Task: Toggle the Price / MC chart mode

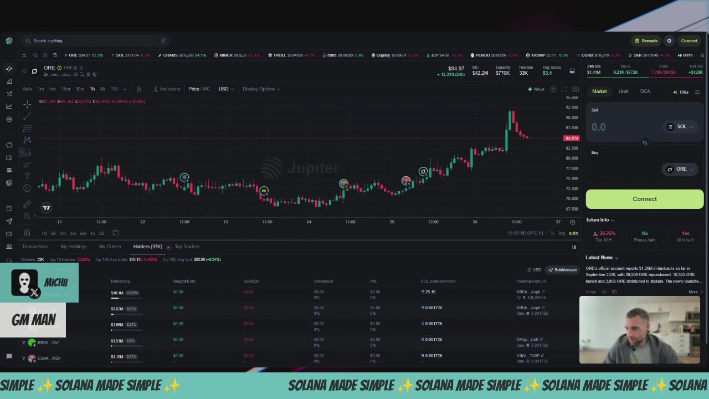Action: (199, 89)
